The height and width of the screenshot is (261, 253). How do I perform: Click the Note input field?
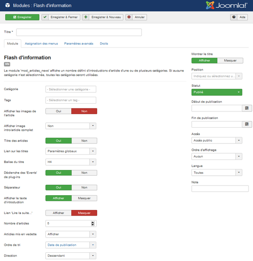220,189
